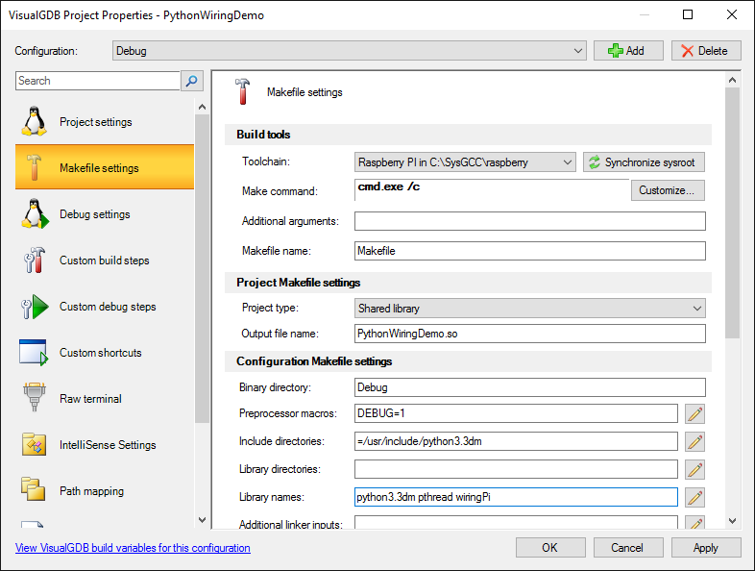Maximize the Project Properties window
The image size is (755, 571).
pyautogui.click(x=688, y=14)
